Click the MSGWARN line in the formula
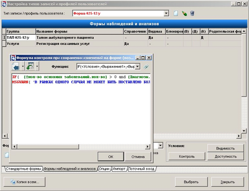 point(81,82)
